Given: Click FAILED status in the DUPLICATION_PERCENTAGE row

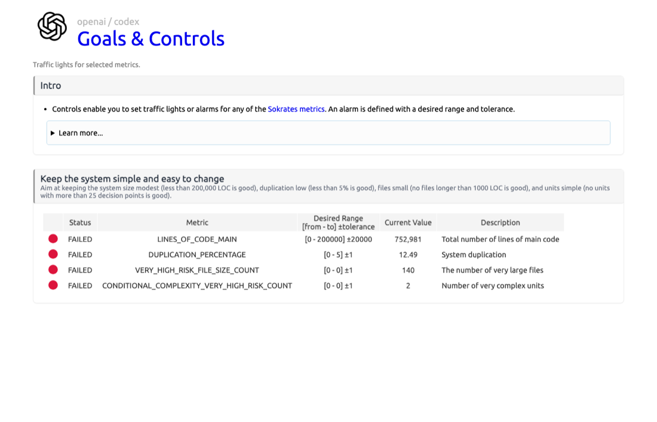Looking at the screenshot, I should point(80,254).
